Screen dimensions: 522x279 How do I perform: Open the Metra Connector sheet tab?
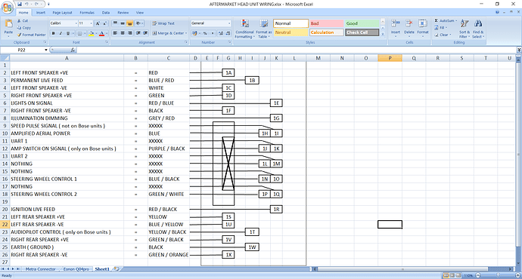click(x=40, y=269)
